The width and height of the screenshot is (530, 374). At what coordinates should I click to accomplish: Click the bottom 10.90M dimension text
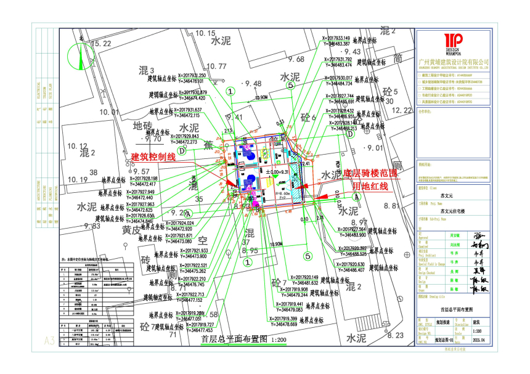point(276,244)
